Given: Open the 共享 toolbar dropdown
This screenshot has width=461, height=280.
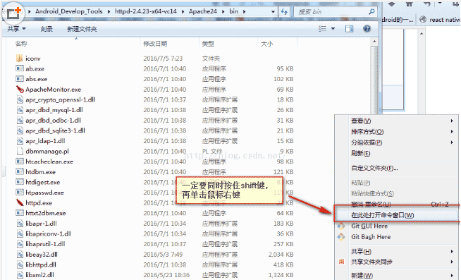Looking at the screenshot, I should pos(16,29).
